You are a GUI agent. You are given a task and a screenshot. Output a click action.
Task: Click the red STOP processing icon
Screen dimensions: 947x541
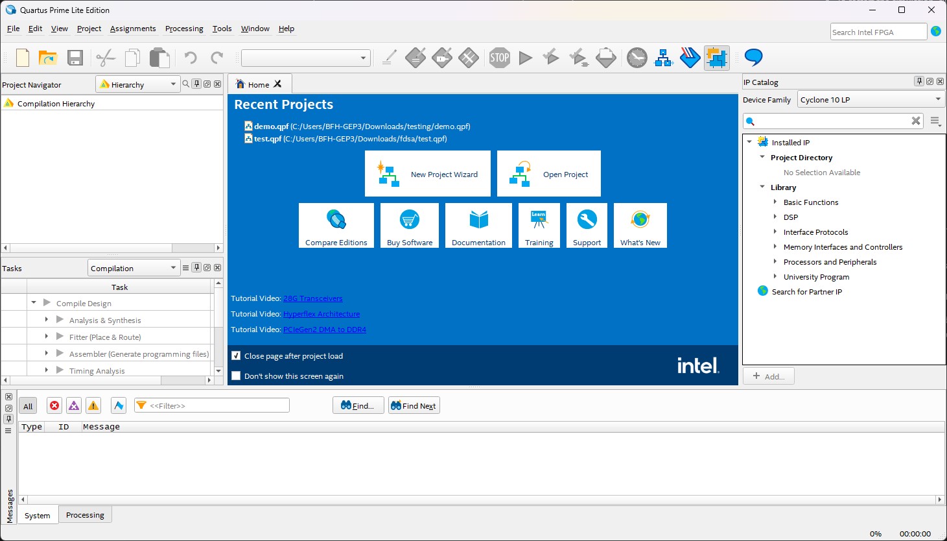[x=500, y=58]
